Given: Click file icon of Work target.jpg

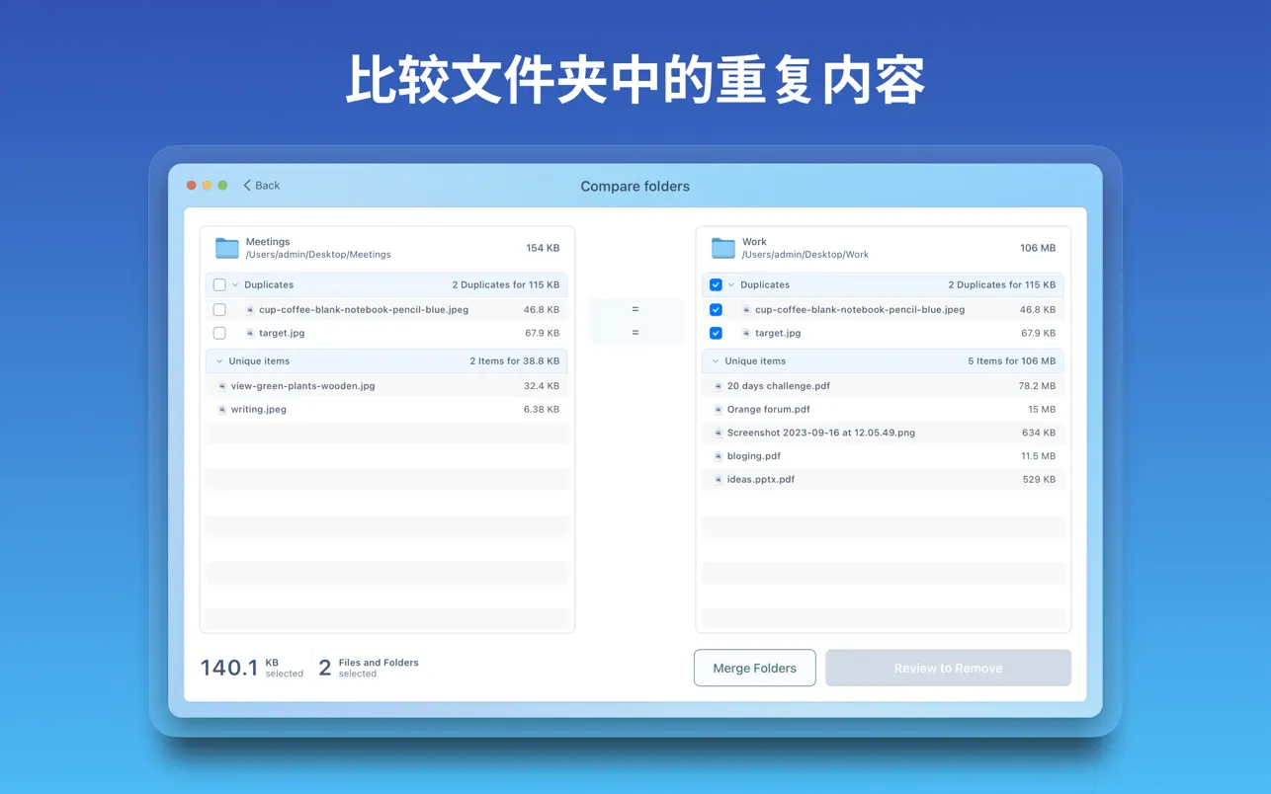Looking at the screenshot, I should (x=746, y=334).
